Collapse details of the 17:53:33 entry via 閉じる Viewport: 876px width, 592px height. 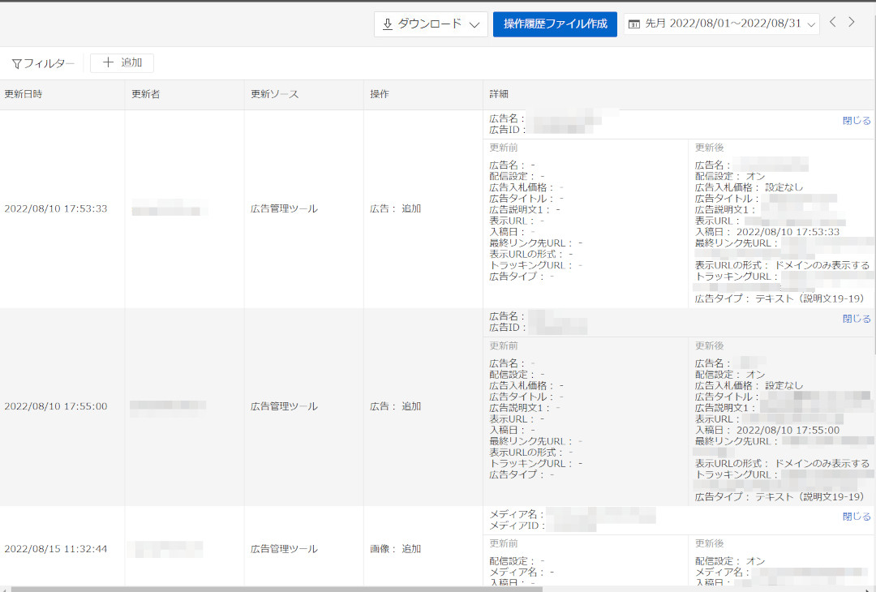point(857,121)
